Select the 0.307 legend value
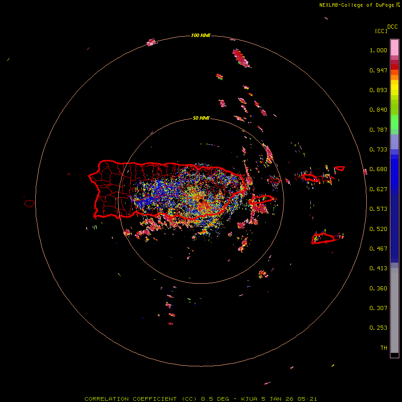 [x=378, y=308]
